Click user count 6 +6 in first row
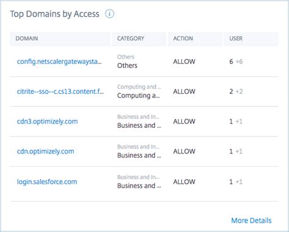Viewport: 289px width, 232px height. tap(236, 62)
